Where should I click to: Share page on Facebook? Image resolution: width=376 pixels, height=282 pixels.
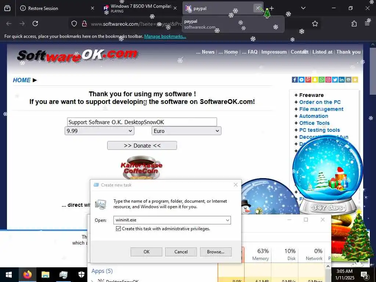pyautogui.click(x=295, y=80)
